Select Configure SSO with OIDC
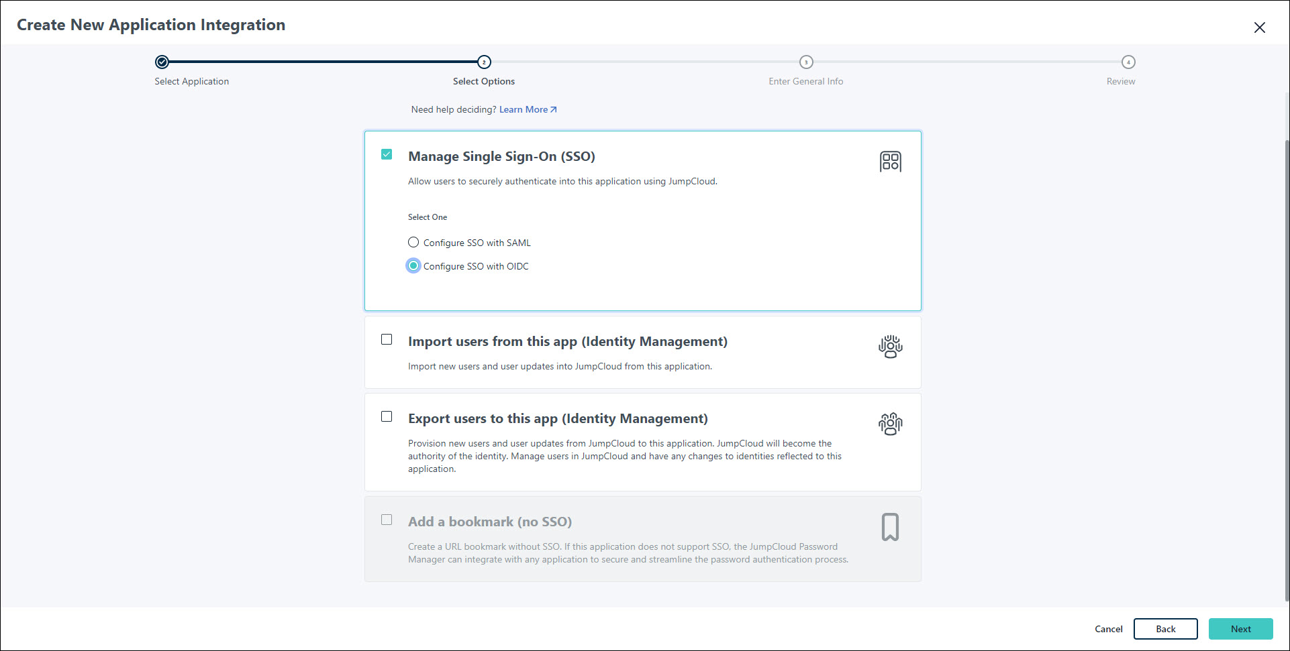 (413, 265)
